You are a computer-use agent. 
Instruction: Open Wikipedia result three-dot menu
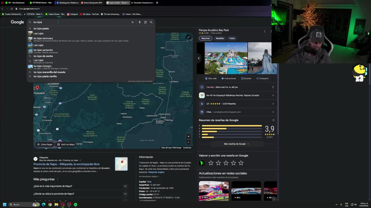tap(80, 160)
